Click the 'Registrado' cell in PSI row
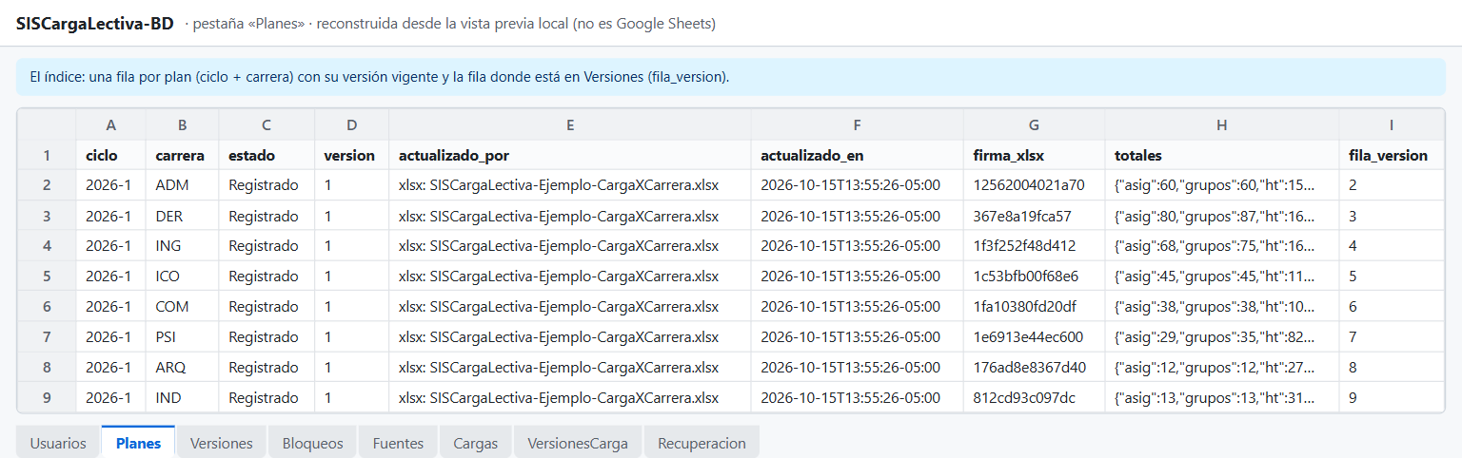The width and height of the screenshot is (1462, 458). [x=267, y=337]
